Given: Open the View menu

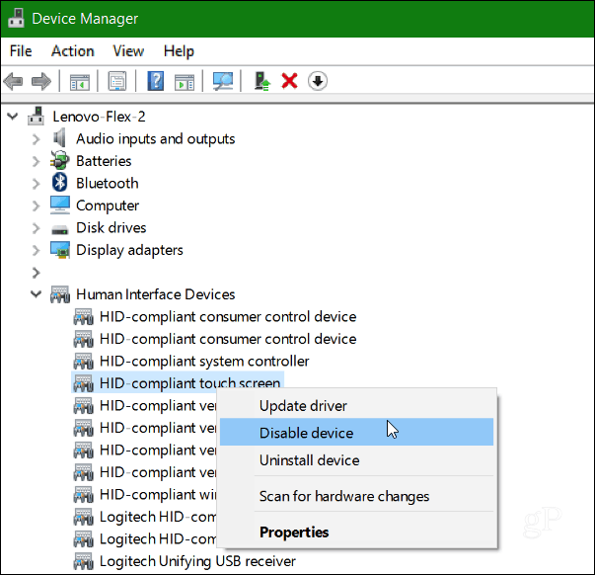Looking at the screenshot, I should [128, 51].
